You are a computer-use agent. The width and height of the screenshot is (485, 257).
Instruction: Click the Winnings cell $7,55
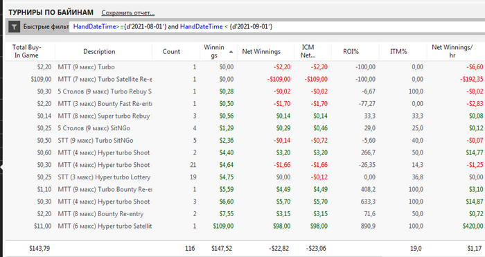[227, 213]
